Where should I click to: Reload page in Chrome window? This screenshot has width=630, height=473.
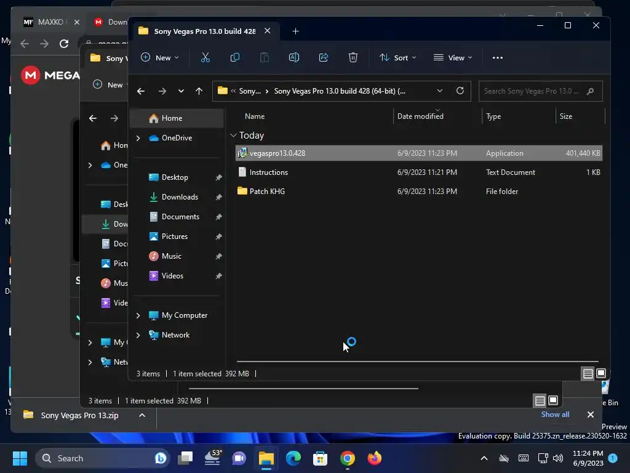click(x=64, y=44)
